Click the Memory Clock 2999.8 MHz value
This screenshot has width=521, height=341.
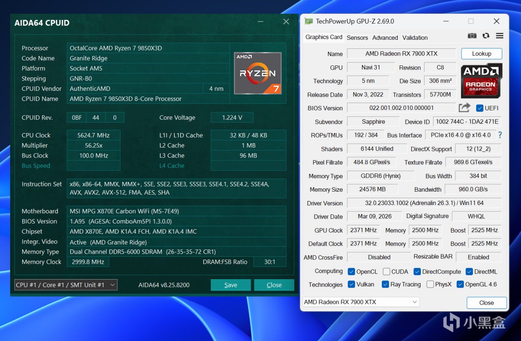[x=88, y=262]
